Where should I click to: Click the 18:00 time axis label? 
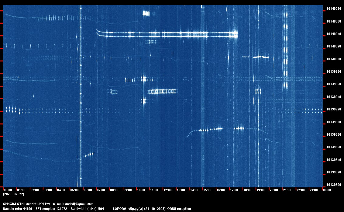247,190
